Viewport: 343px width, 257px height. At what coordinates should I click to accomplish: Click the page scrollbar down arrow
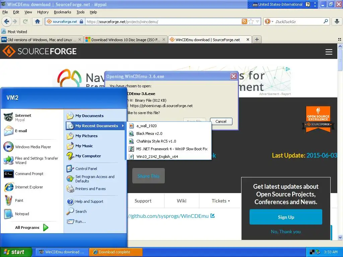[x=340, y=237]
